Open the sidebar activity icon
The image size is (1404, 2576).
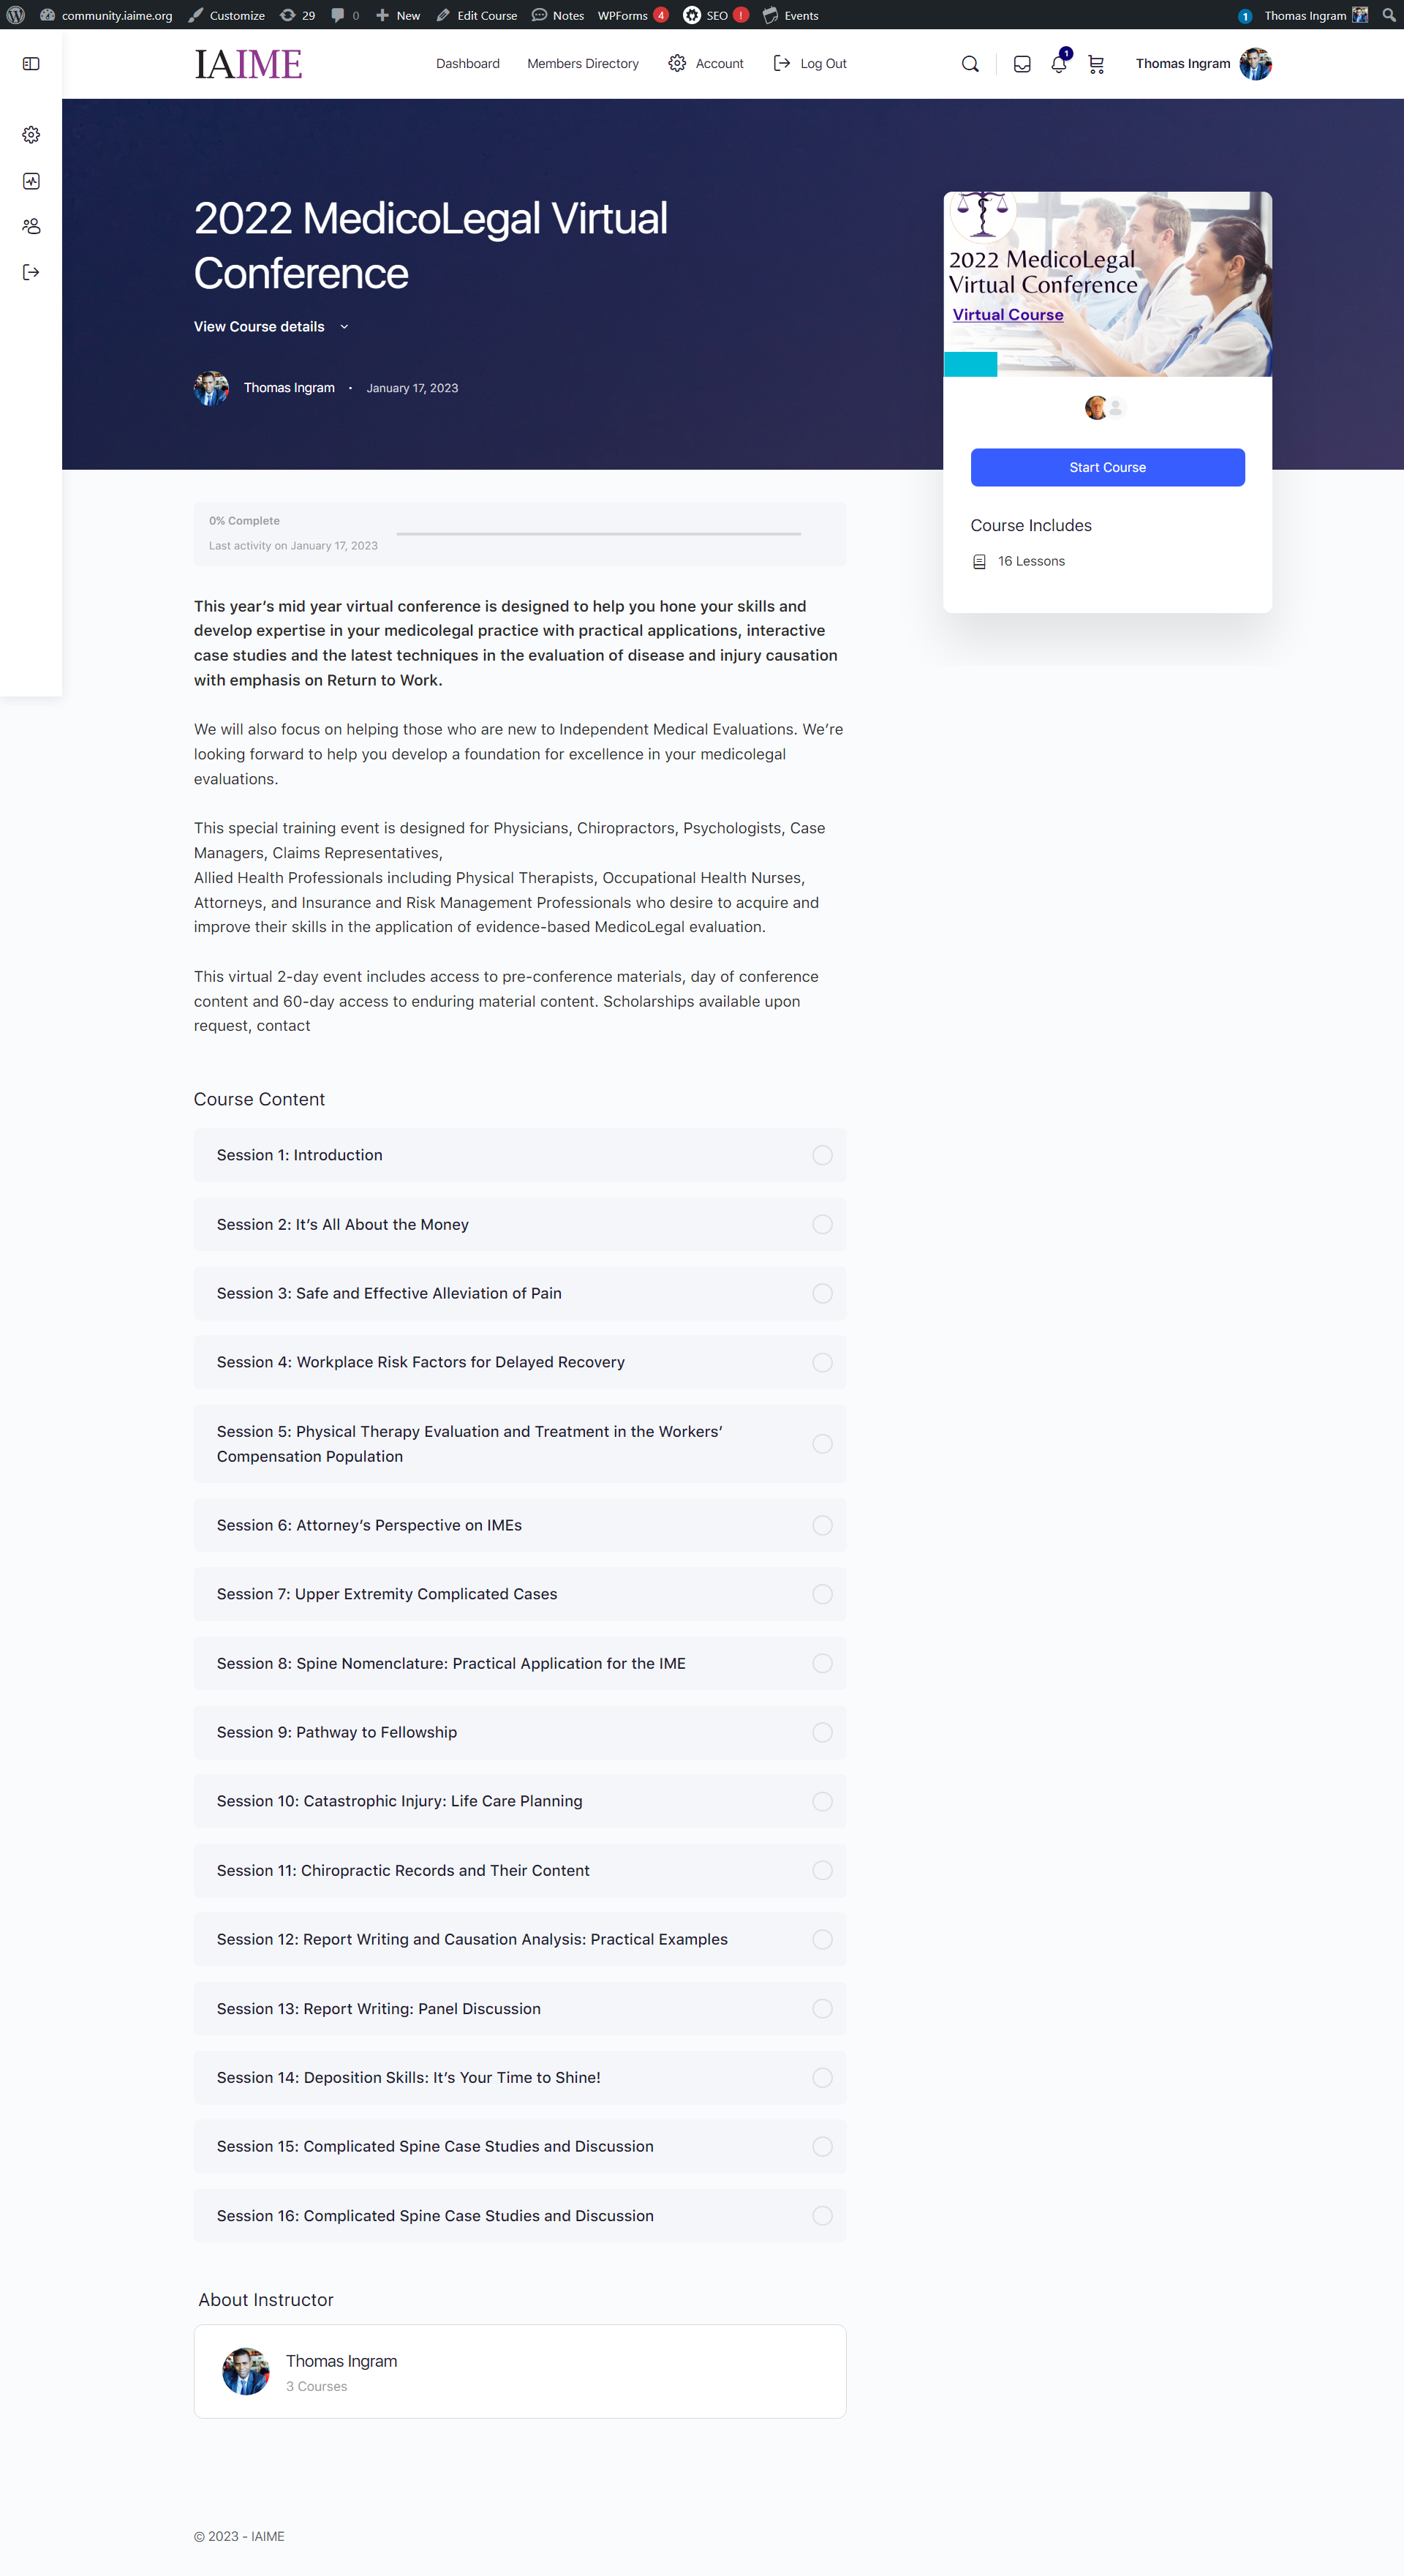(31, 181)
